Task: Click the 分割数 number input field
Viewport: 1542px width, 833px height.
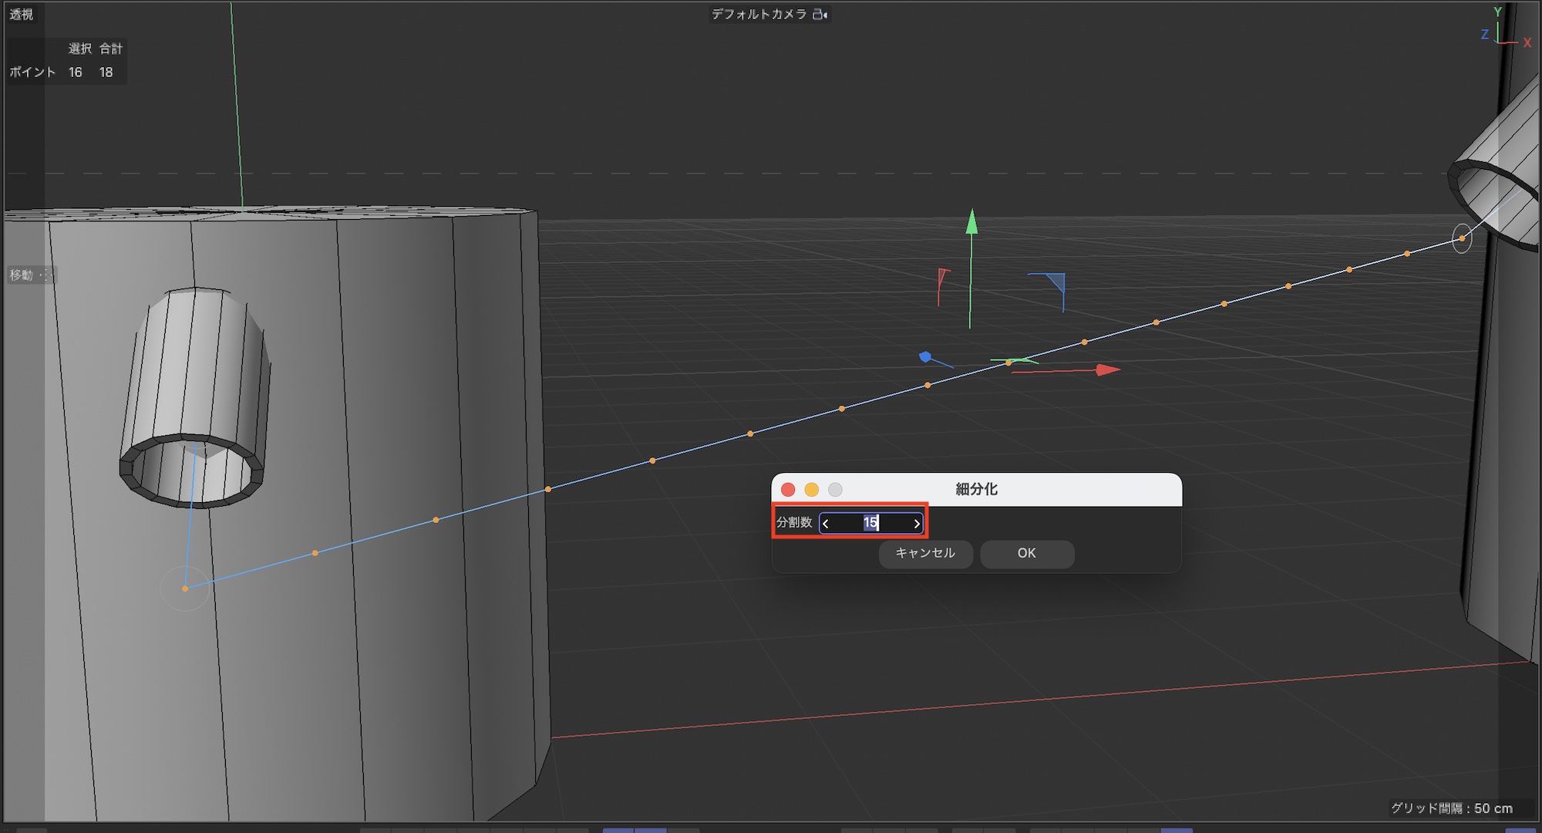Action: pos(870,523)
